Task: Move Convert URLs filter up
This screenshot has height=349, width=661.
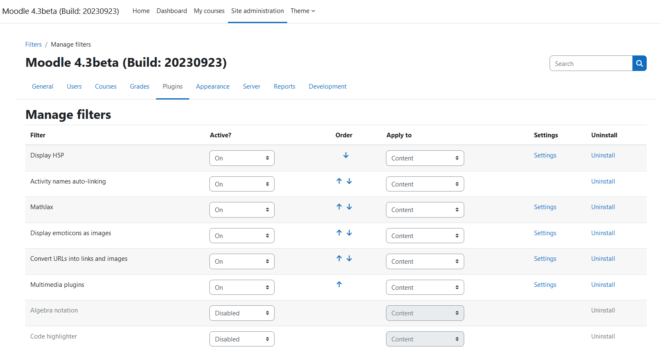Action: coord(339,258)
